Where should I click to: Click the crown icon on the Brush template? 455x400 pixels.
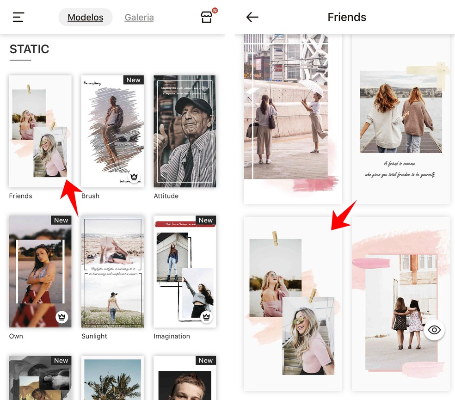click(134, 177)
